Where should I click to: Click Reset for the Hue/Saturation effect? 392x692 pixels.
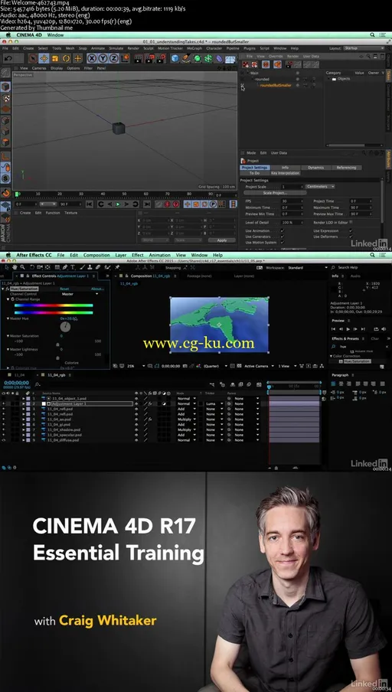coord(64,289)
